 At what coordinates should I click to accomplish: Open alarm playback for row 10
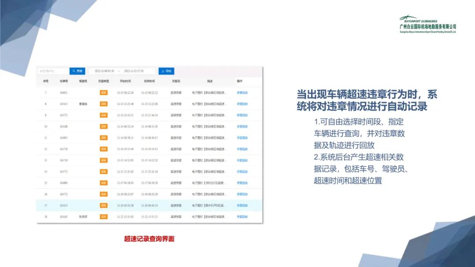tap(242, 126)
